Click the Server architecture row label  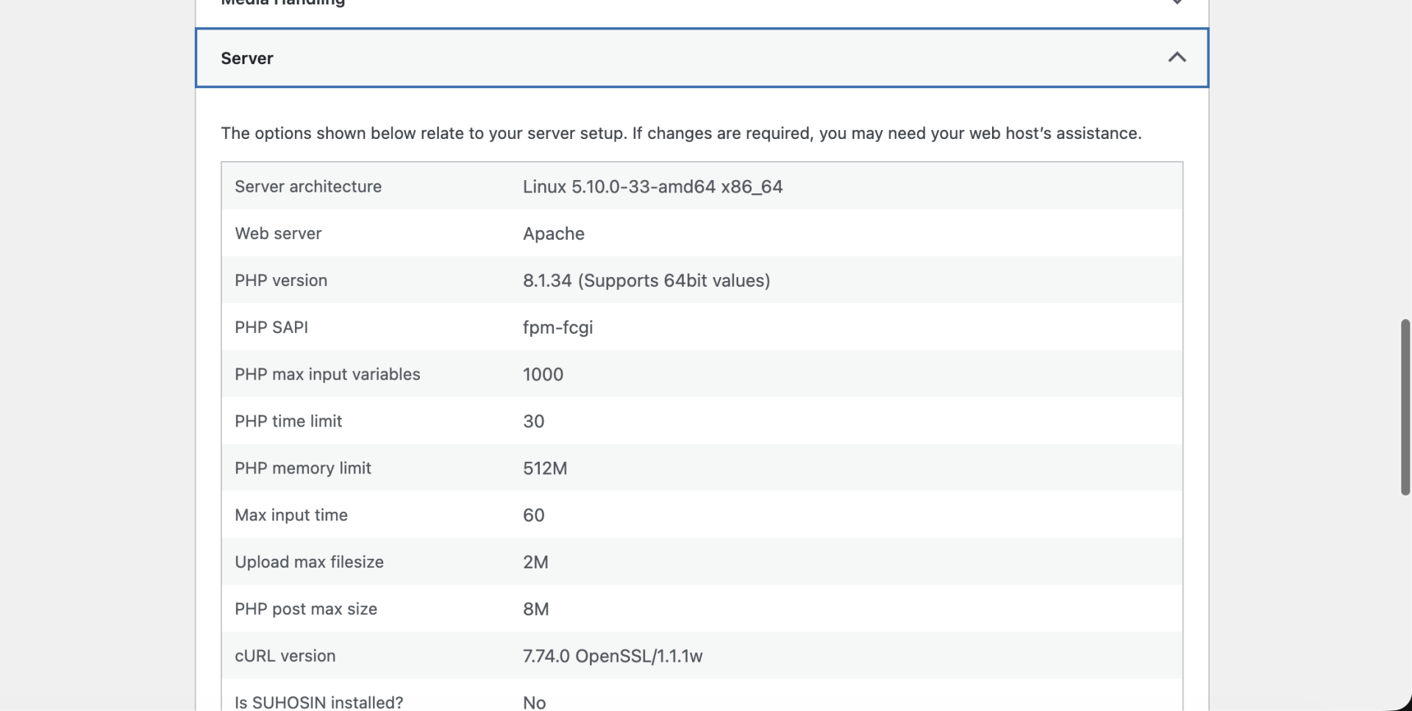pyautogui.click(x=308, y=187)
